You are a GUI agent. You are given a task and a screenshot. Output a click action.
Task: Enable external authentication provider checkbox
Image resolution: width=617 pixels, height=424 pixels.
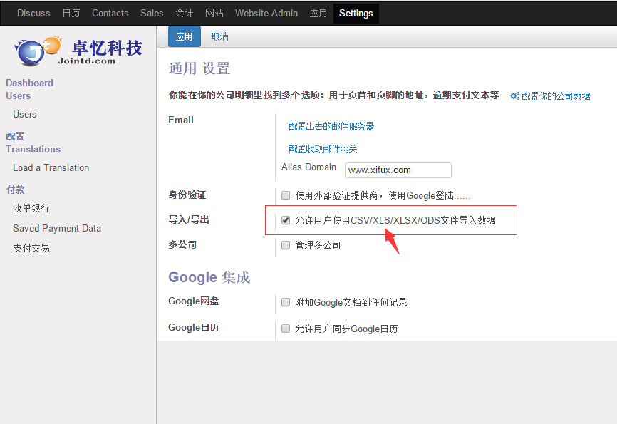click(x=286, y=195)
